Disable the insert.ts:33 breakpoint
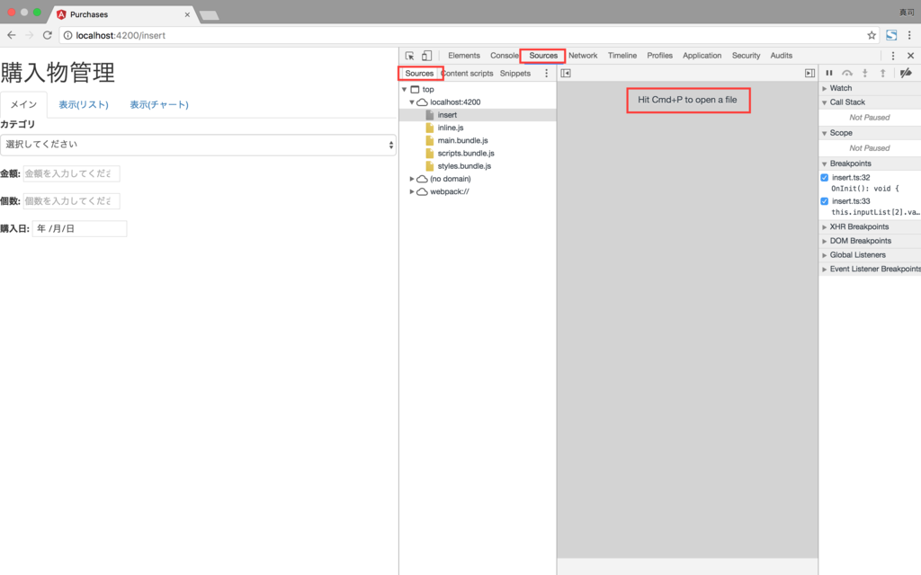 pyautogui.click(x=824, y=201)
